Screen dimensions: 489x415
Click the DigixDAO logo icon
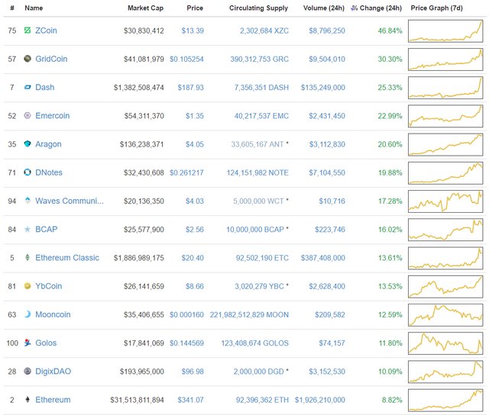coord(28,372)
